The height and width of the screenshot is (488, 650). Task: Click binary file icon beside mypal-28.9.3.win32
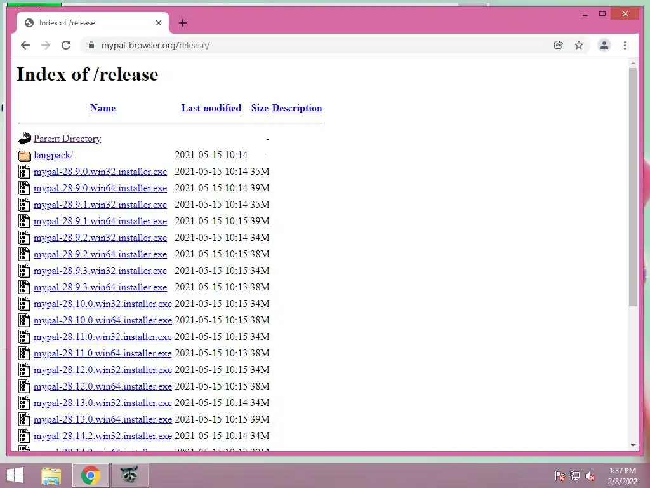tap(24, 271)
